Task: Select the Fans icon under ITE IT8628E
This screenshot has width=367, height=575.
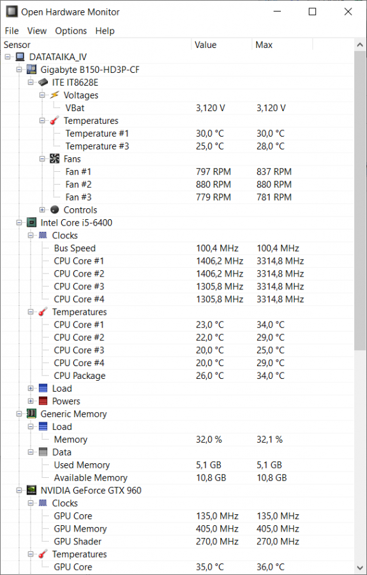Action: click(x=55, y=159)
